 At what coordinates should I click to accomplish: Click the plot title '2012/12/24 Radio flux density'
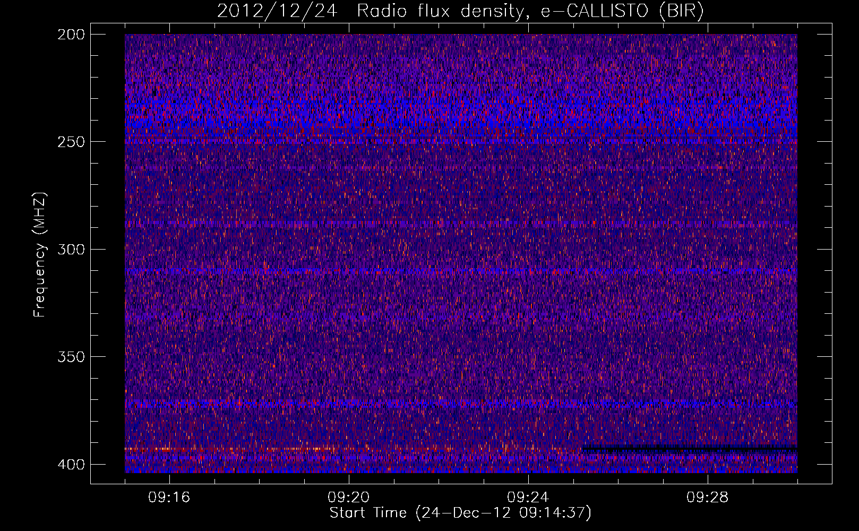point(460,11)
